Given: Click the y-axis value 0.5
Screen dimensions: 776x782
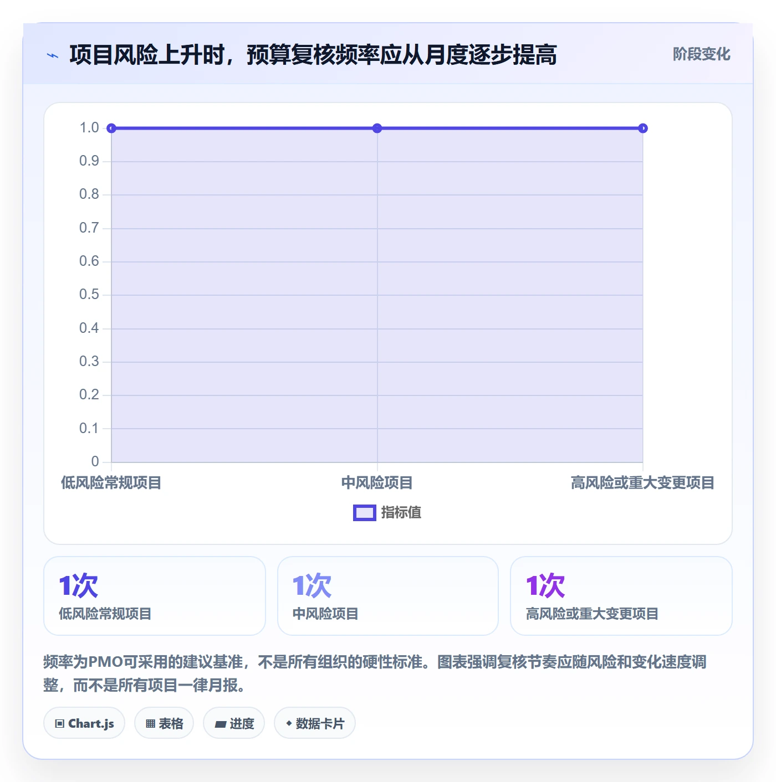Looking at the screenshot, I should coord(89,295).
